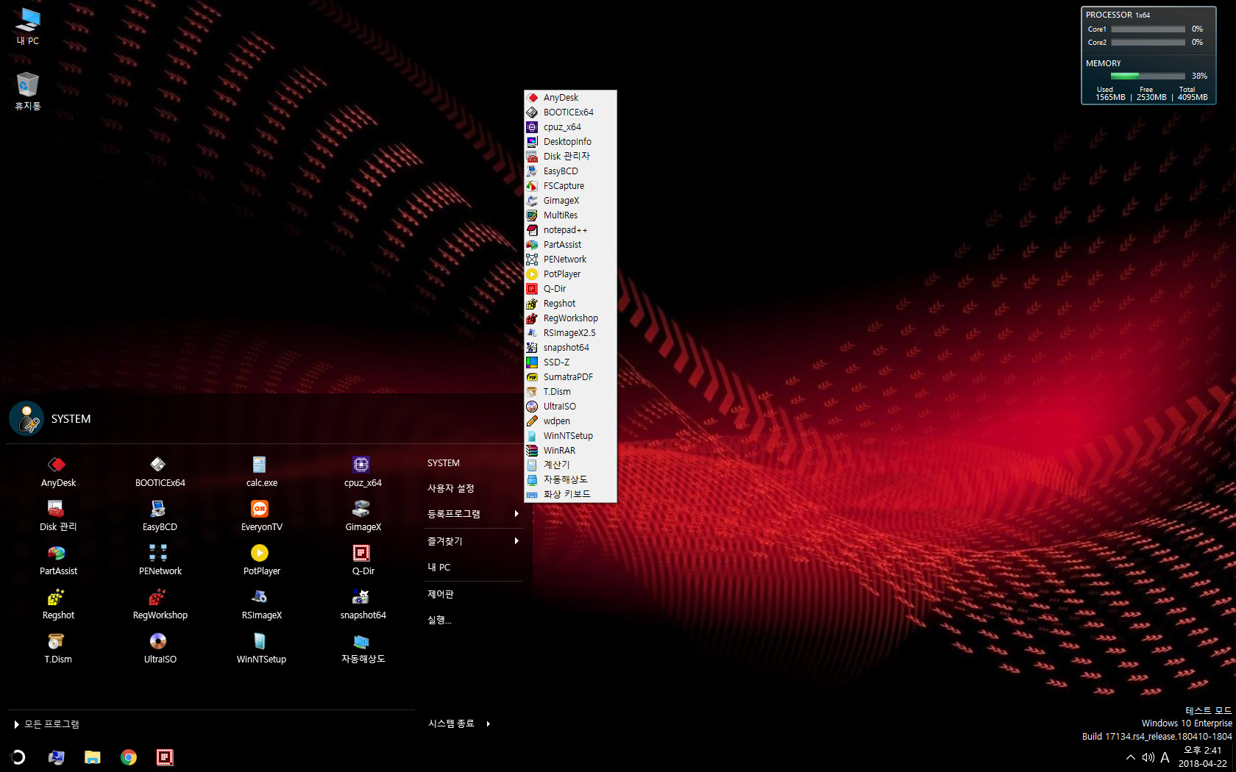1236x772 pixels.
Task: Select MultiRes in the program list
Action: 570,215
